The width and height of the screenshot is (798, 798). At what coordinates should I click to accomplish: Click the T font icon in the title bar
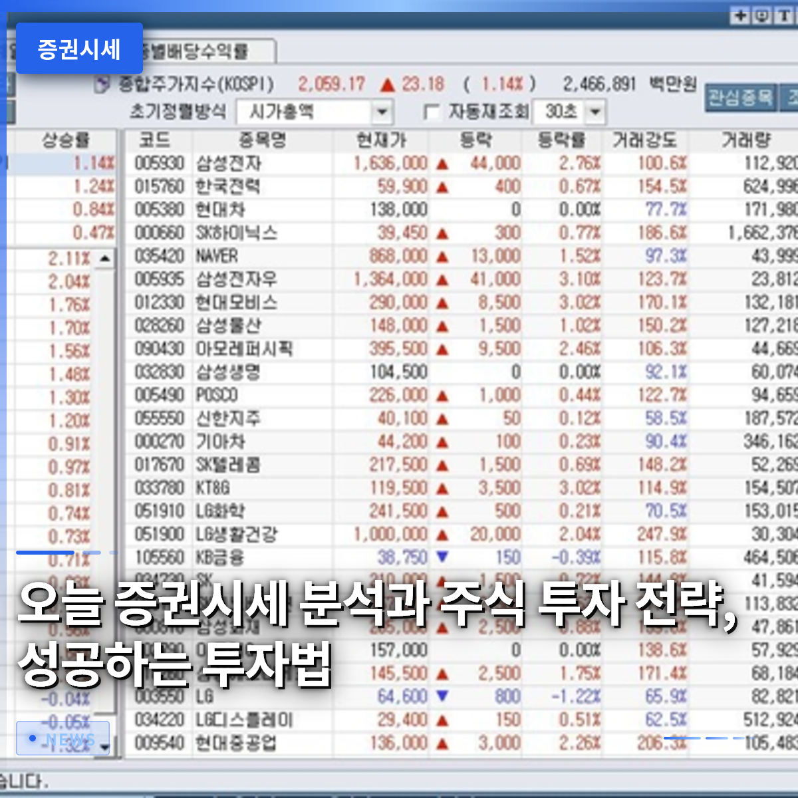(785, 15)
